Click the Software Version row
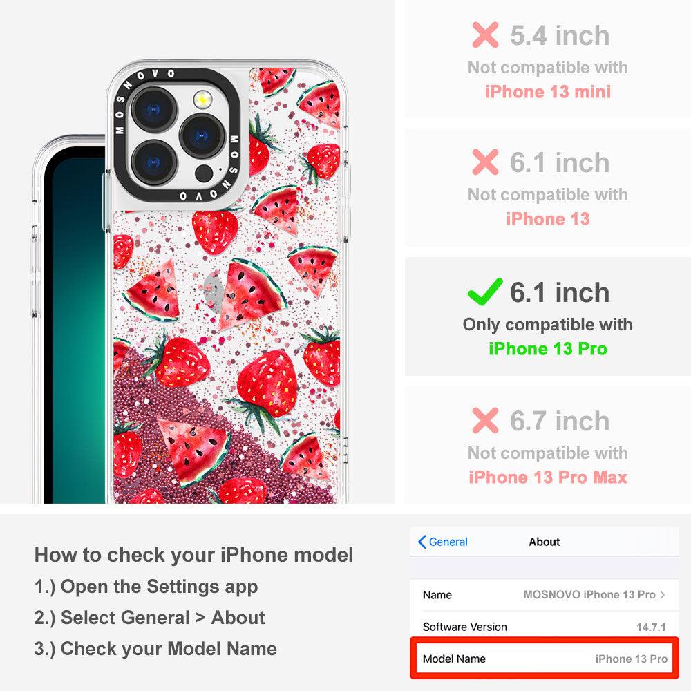 coord(545,626)
